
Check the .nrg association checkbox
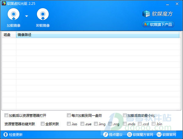[x=110, y=124]
